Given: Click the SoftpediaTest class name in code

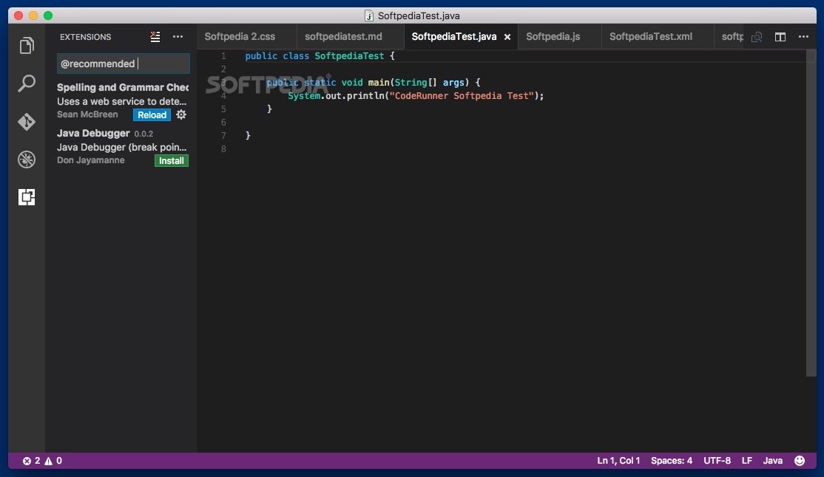Looking at the screenshot, I should coord(349,55).
